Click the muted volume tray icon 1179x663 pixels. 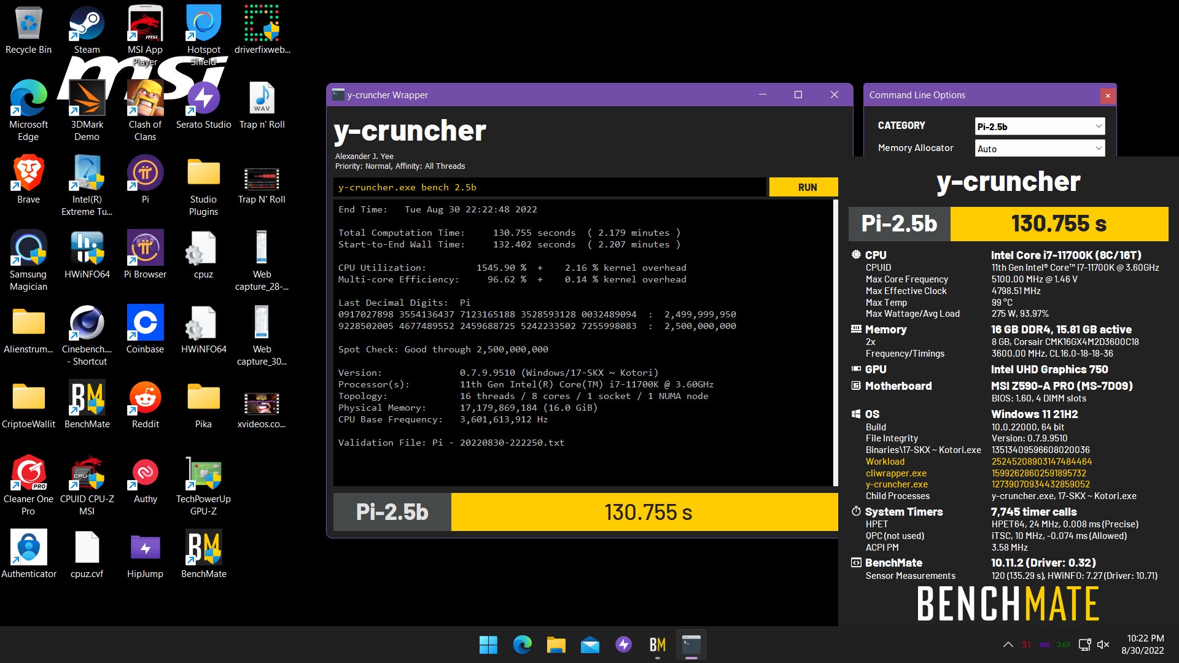[1103, 645]
